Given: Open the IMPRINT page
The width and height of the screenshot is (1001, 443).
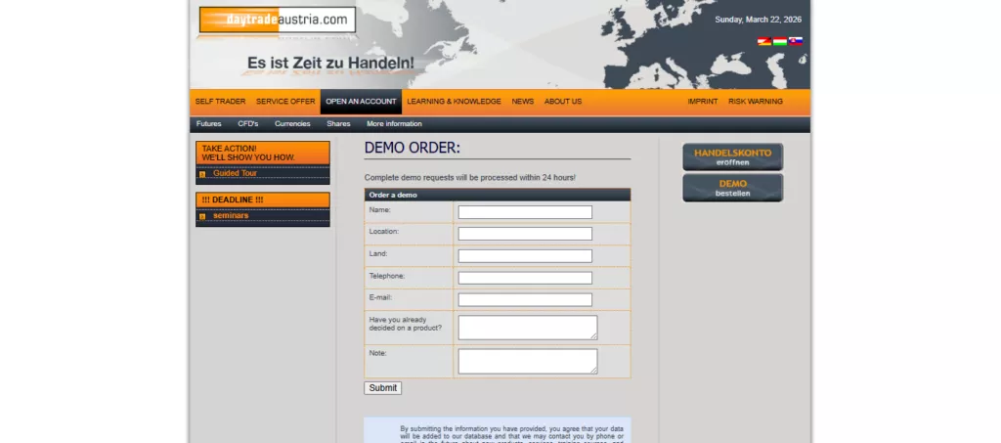Looking at the screenshot, I should (702, 102).
